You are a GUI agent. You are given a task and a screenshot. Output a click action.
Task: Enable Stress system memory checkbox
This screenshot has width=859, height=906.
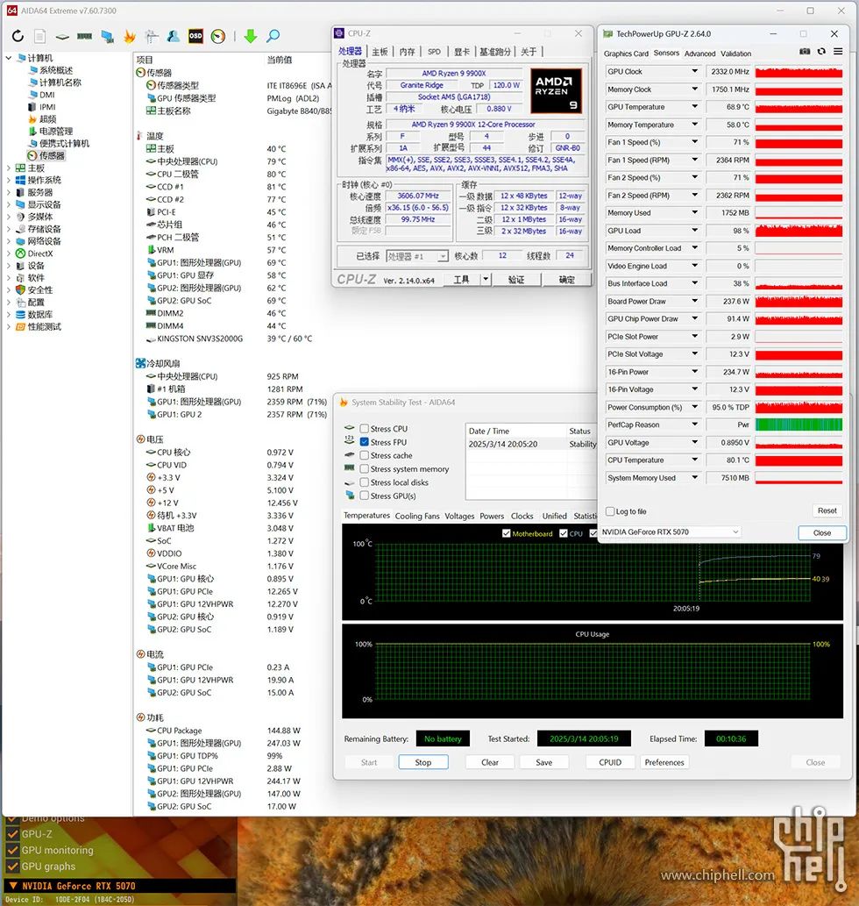pos(365,469)
